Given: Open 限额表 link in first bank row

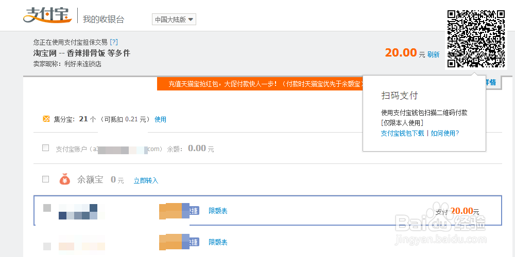Looking at the screenshot, I should pyautogui.click(x=218, y=211).
